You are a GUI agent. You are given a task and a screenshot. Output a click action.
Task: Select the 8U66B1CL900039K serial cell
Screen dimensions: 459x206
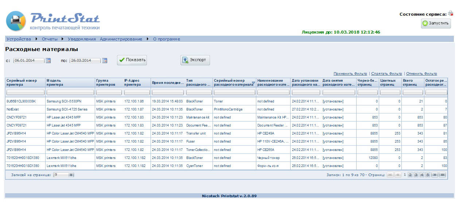pos(21,101)
